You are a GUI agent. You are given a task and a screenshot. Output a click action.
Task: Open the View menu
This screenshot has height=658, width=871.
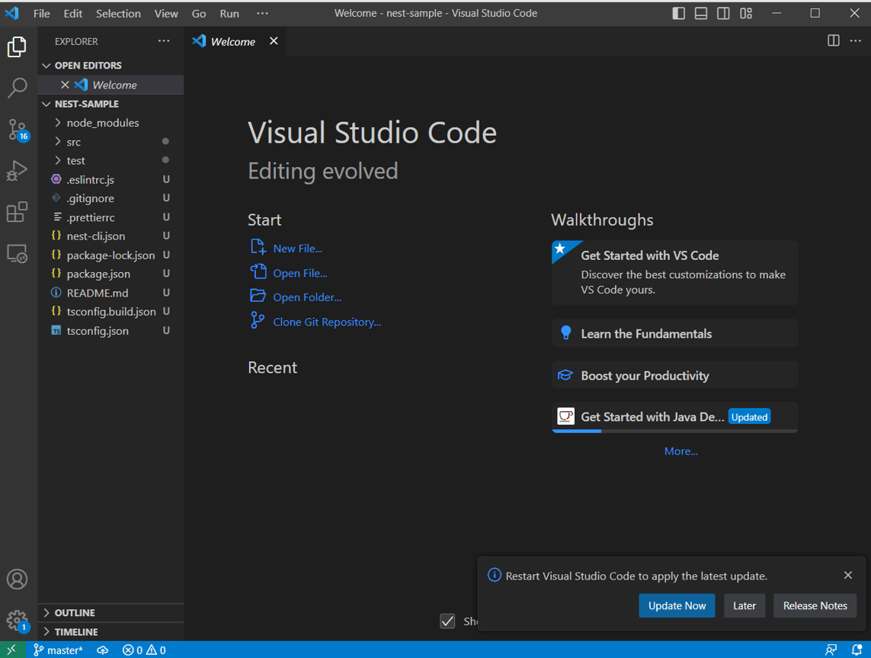[166, 13]
